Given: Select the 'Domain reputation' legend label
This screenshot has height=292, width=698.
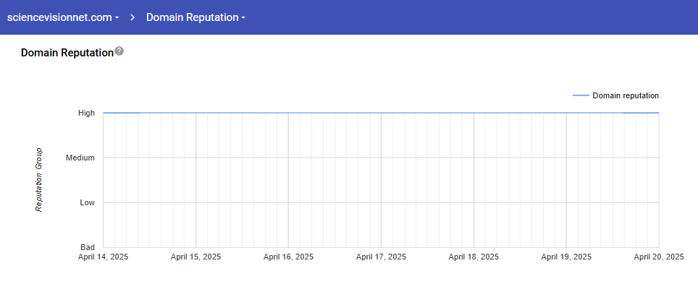Looking at the screenshot, I should coord(625,95).
